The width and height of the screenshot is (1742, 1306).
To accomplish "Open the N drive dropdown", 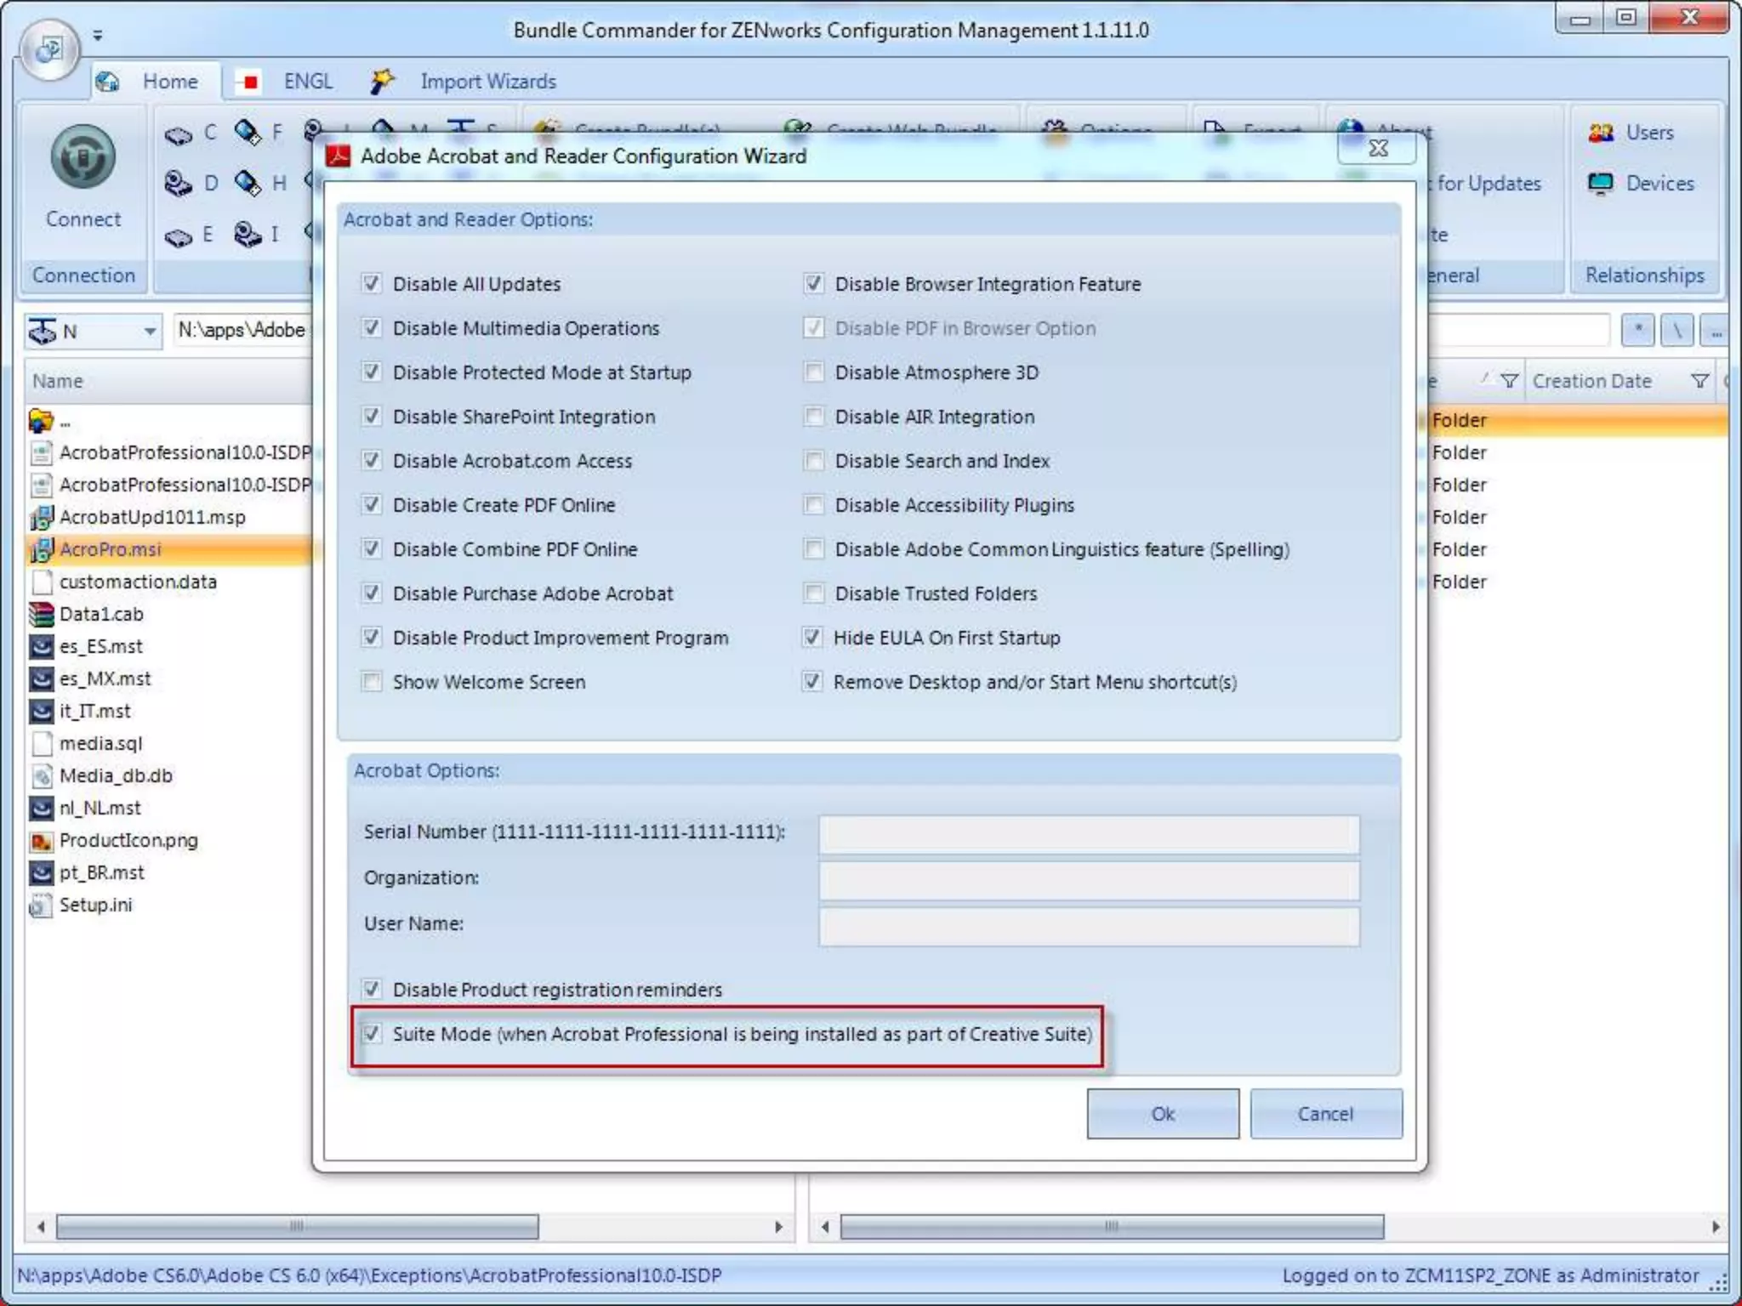I will [x=149, y=331].
